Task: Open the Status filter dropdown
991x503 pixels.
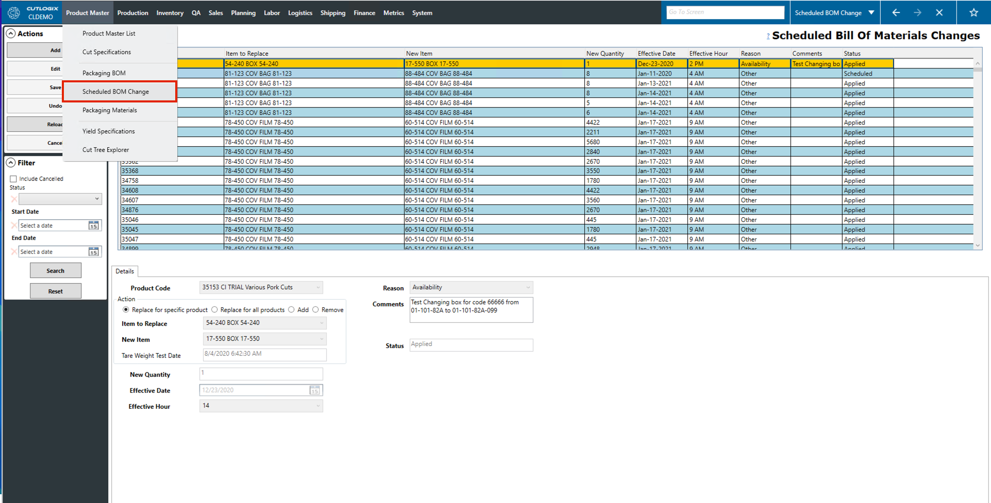Action: tap(60, 199)
